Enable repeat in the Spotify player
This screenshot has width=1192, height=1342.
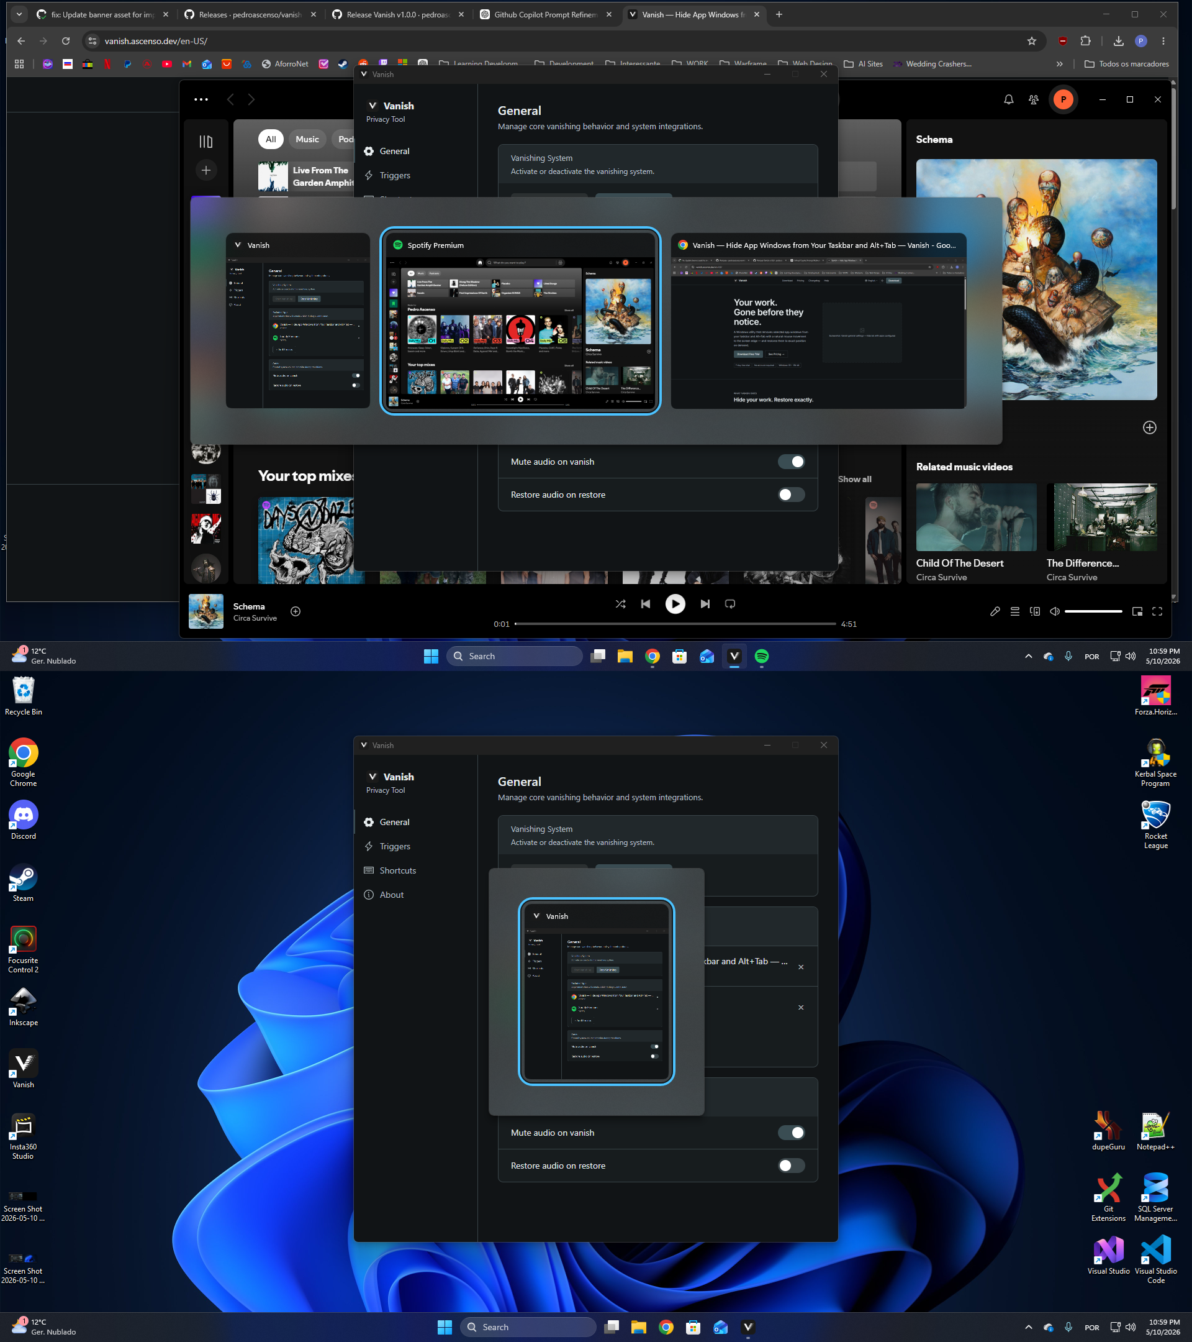pos(730,604)
